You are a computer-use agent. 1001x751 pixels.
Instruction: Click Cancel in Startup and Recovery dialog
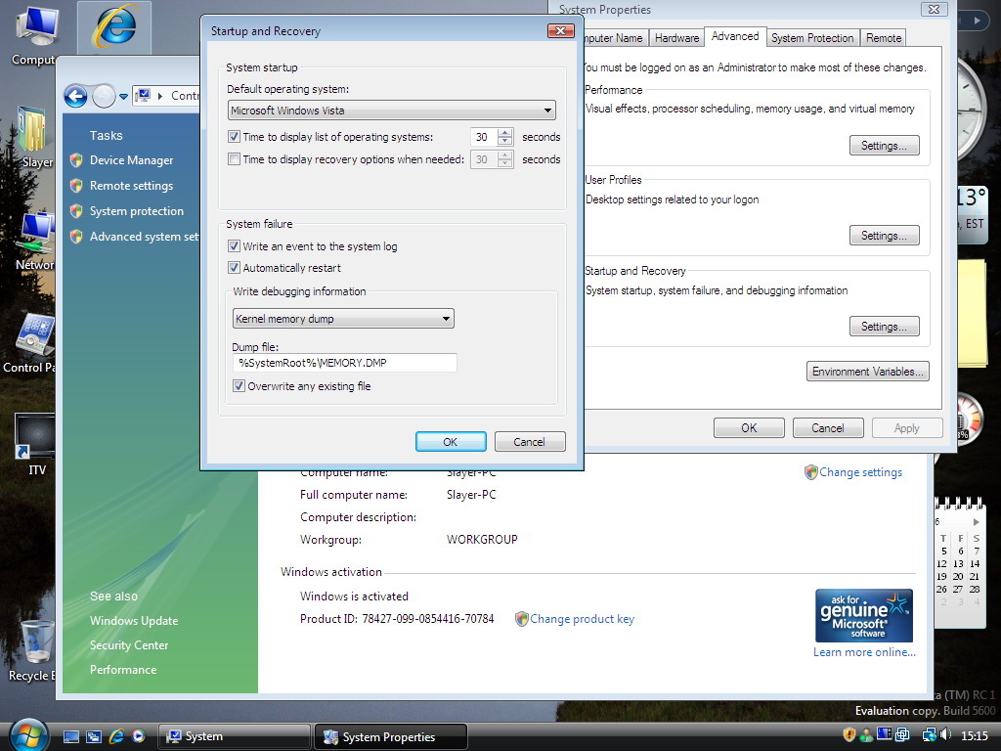[x=529, y=441]
